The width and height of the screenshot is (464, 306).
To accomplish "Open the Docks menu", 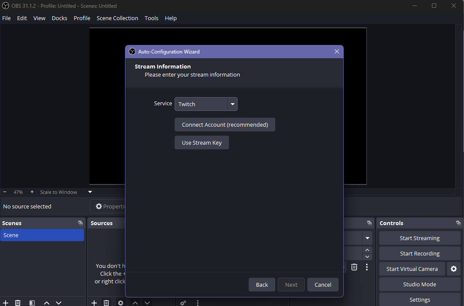I will click(59, 18).
